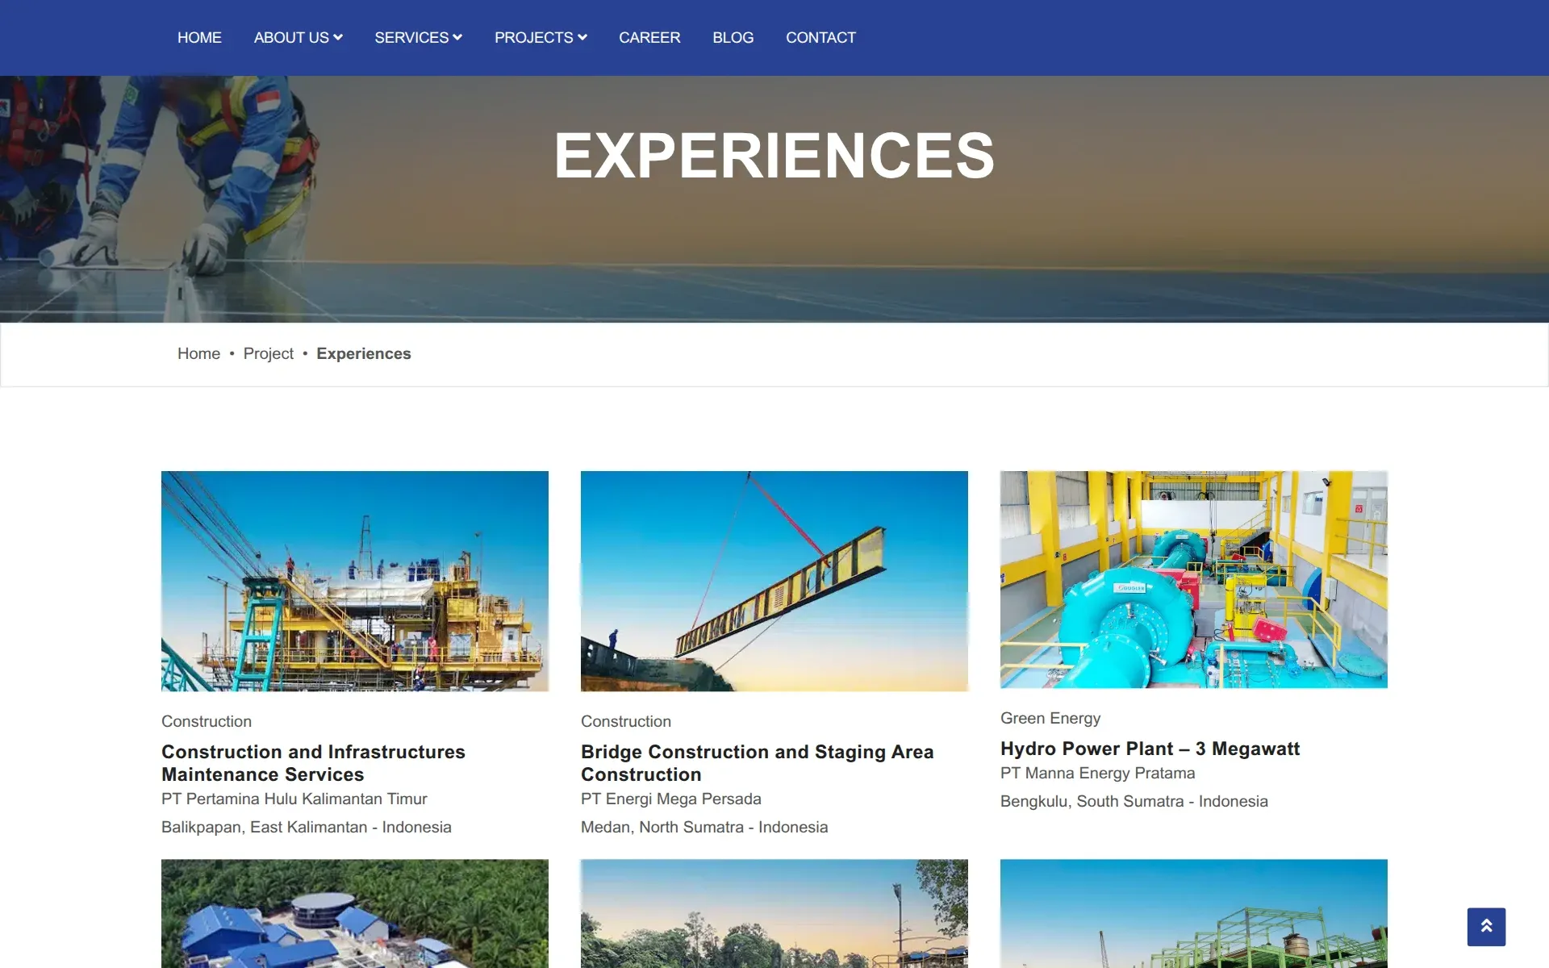Open Hydro Power Plant – 3 Megawatt title

tap(1150, 749)
